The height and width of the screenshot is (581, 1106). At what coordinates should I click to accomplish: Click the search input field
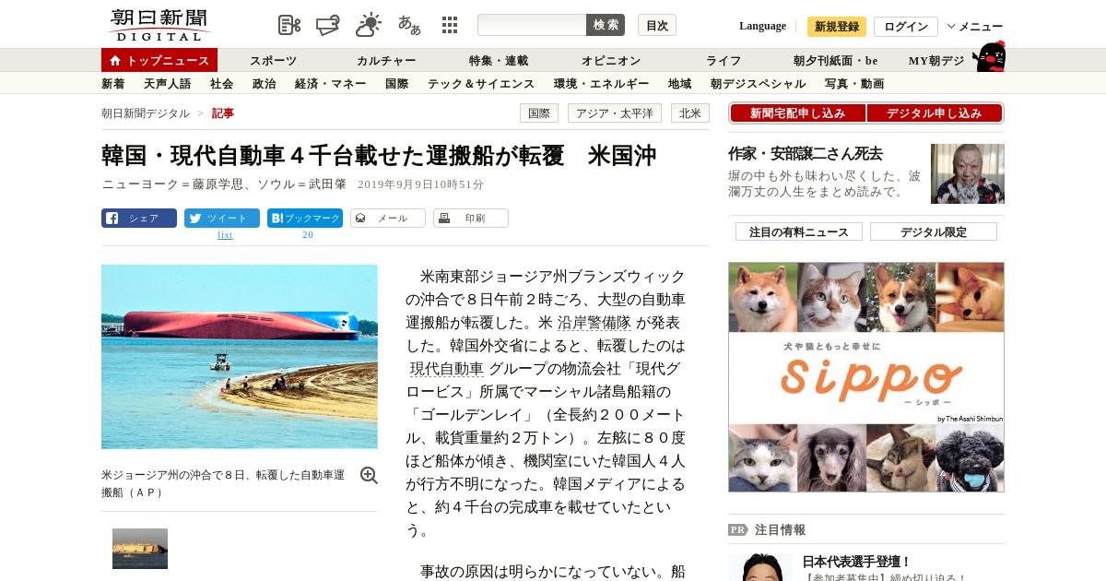(532, 25)
